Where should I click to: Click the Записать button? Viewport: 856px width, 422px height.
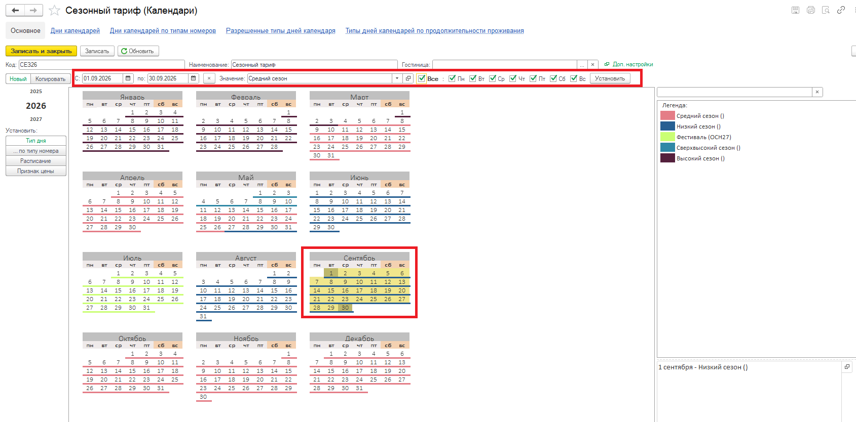pos(97,51)
